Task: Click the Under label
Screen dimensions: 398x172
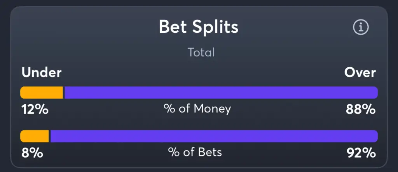Action: pos(41,73)
